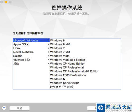Expand arrow next to 其他
The image size is (132, 112).
48,63
